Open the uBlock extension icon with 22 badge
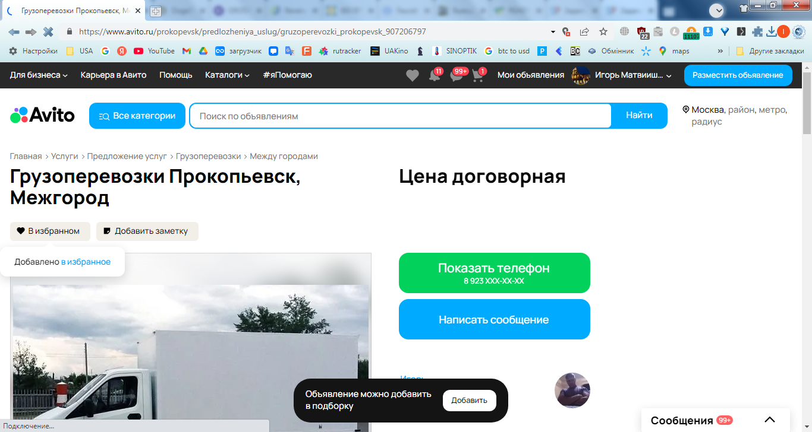The image size is (812, 432). [x=642, y=32]
